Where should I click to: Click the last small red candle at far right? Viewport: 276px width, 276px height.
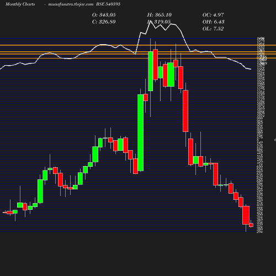tap(251, 225)
